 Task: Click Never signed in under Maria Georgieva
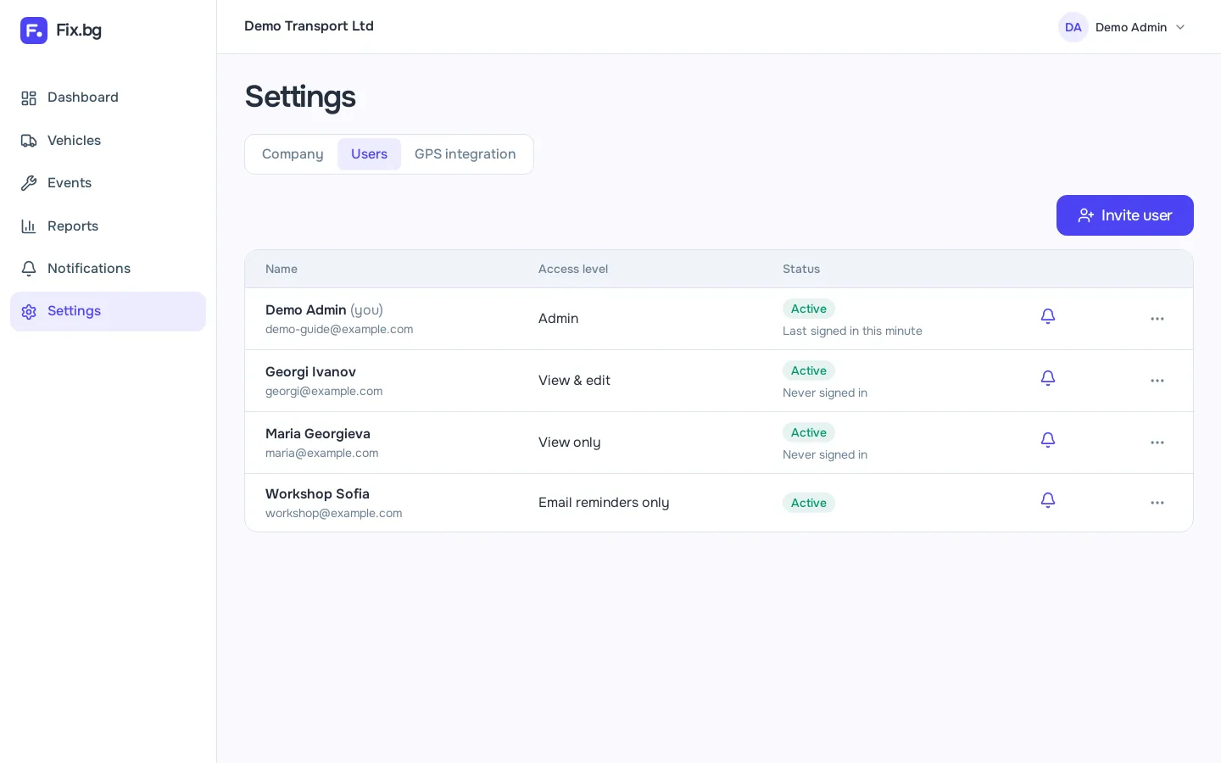coord(825,455)
